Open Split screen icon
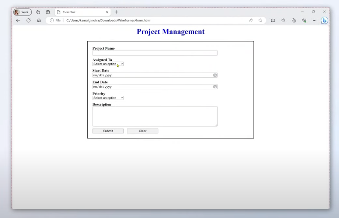 [x=273, y=20]
